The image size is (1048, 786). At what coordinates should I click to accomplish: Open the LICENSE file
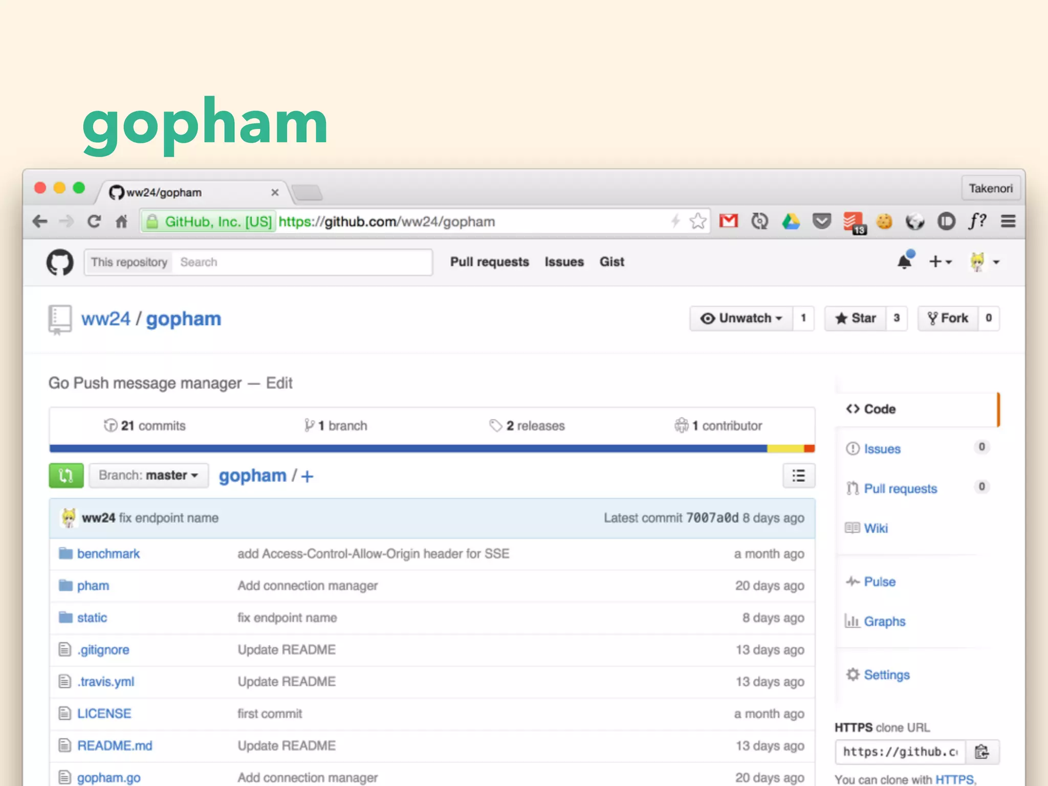pos(104,713)
